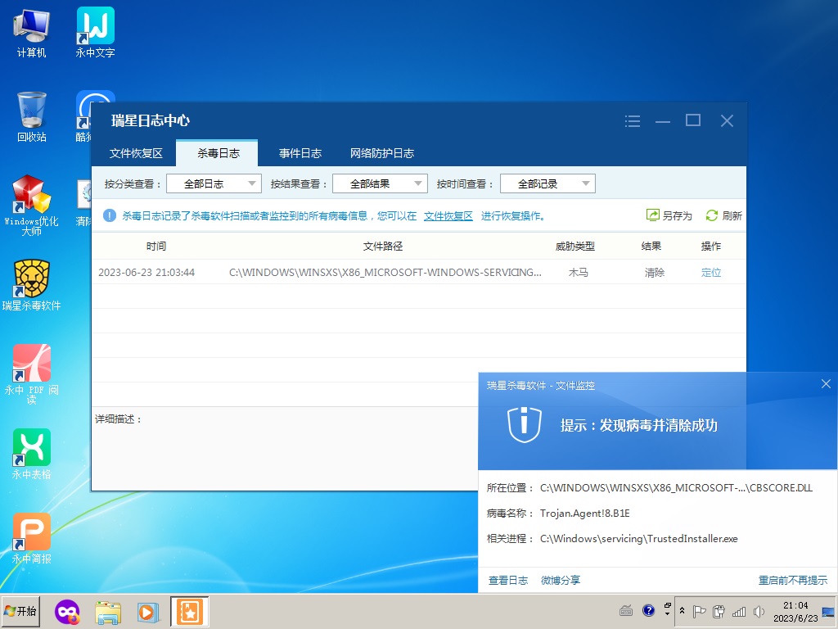The image size is (838, 629).
Task: Click the 刷新 refresh button
Action: [723, 215]
